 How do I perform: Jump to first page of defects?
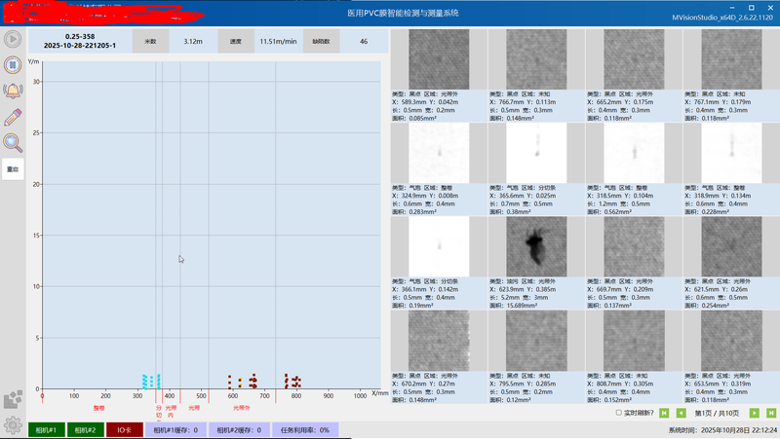pos(665,414)
